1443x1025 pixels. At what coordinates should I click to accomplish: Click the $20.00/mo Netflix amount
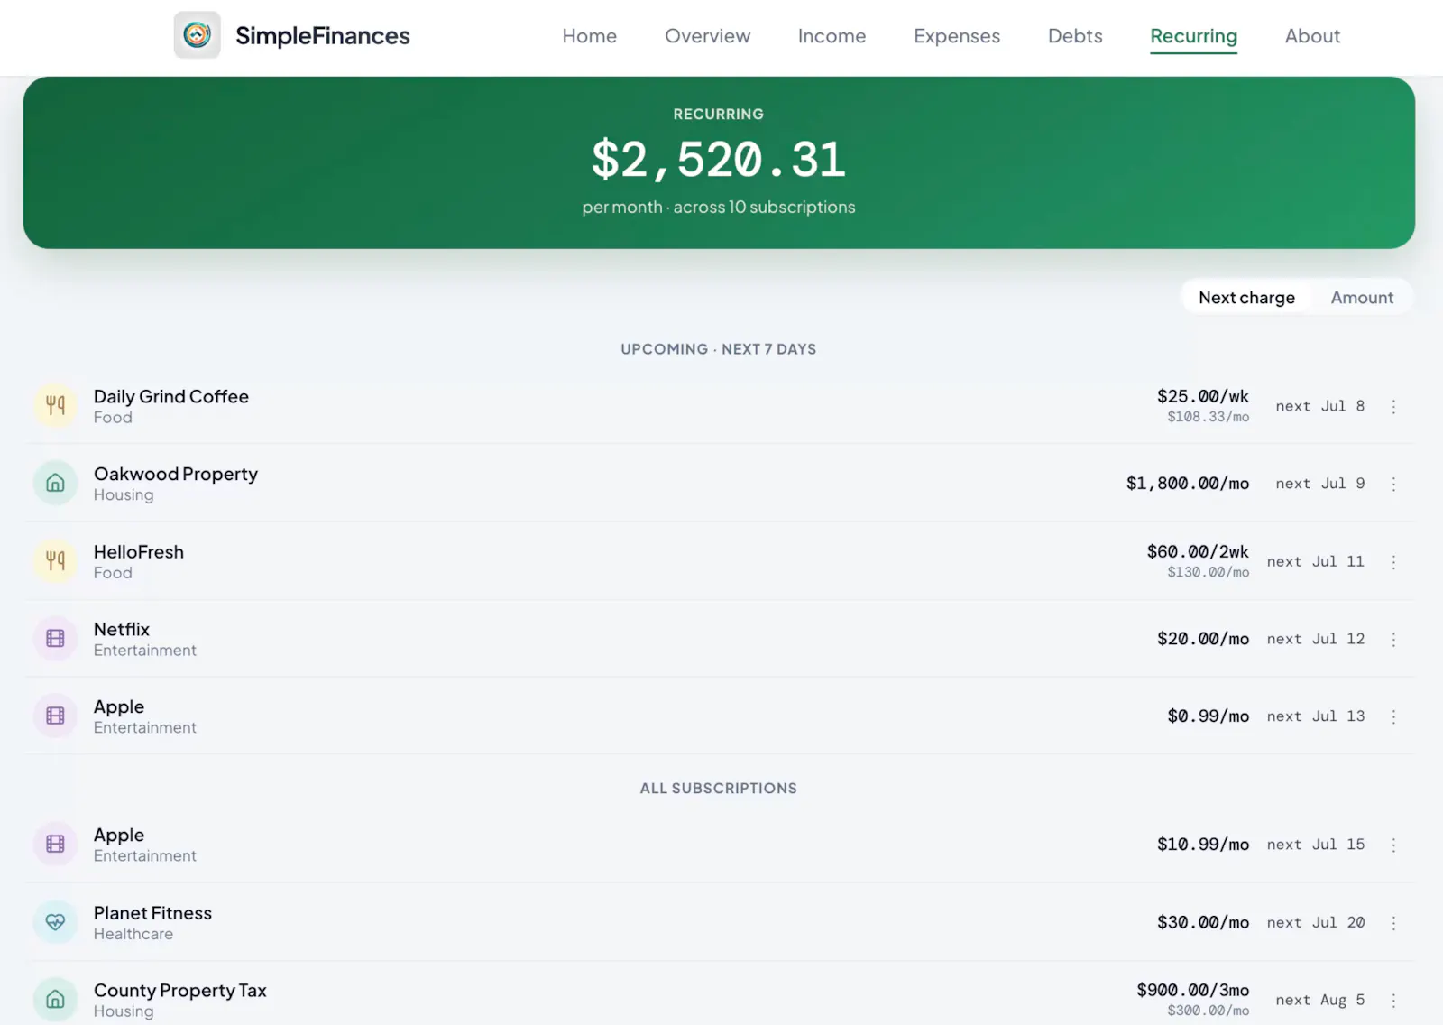pyautogui.click(x=1203, y=639)
